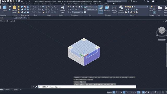This screenshot has width=167, height=94.
Task: Add a new drawing tab with plus
Action: (x=29, y=18)
